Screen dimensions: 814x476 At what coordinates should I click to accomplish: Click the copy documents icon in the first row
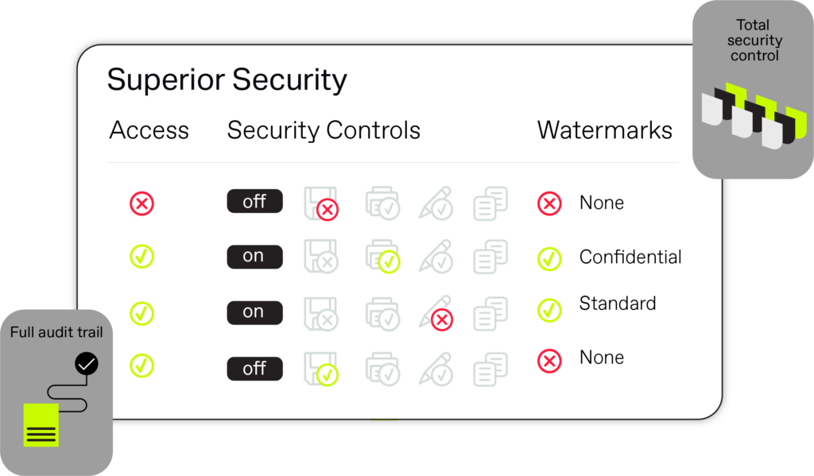[490, 203]
